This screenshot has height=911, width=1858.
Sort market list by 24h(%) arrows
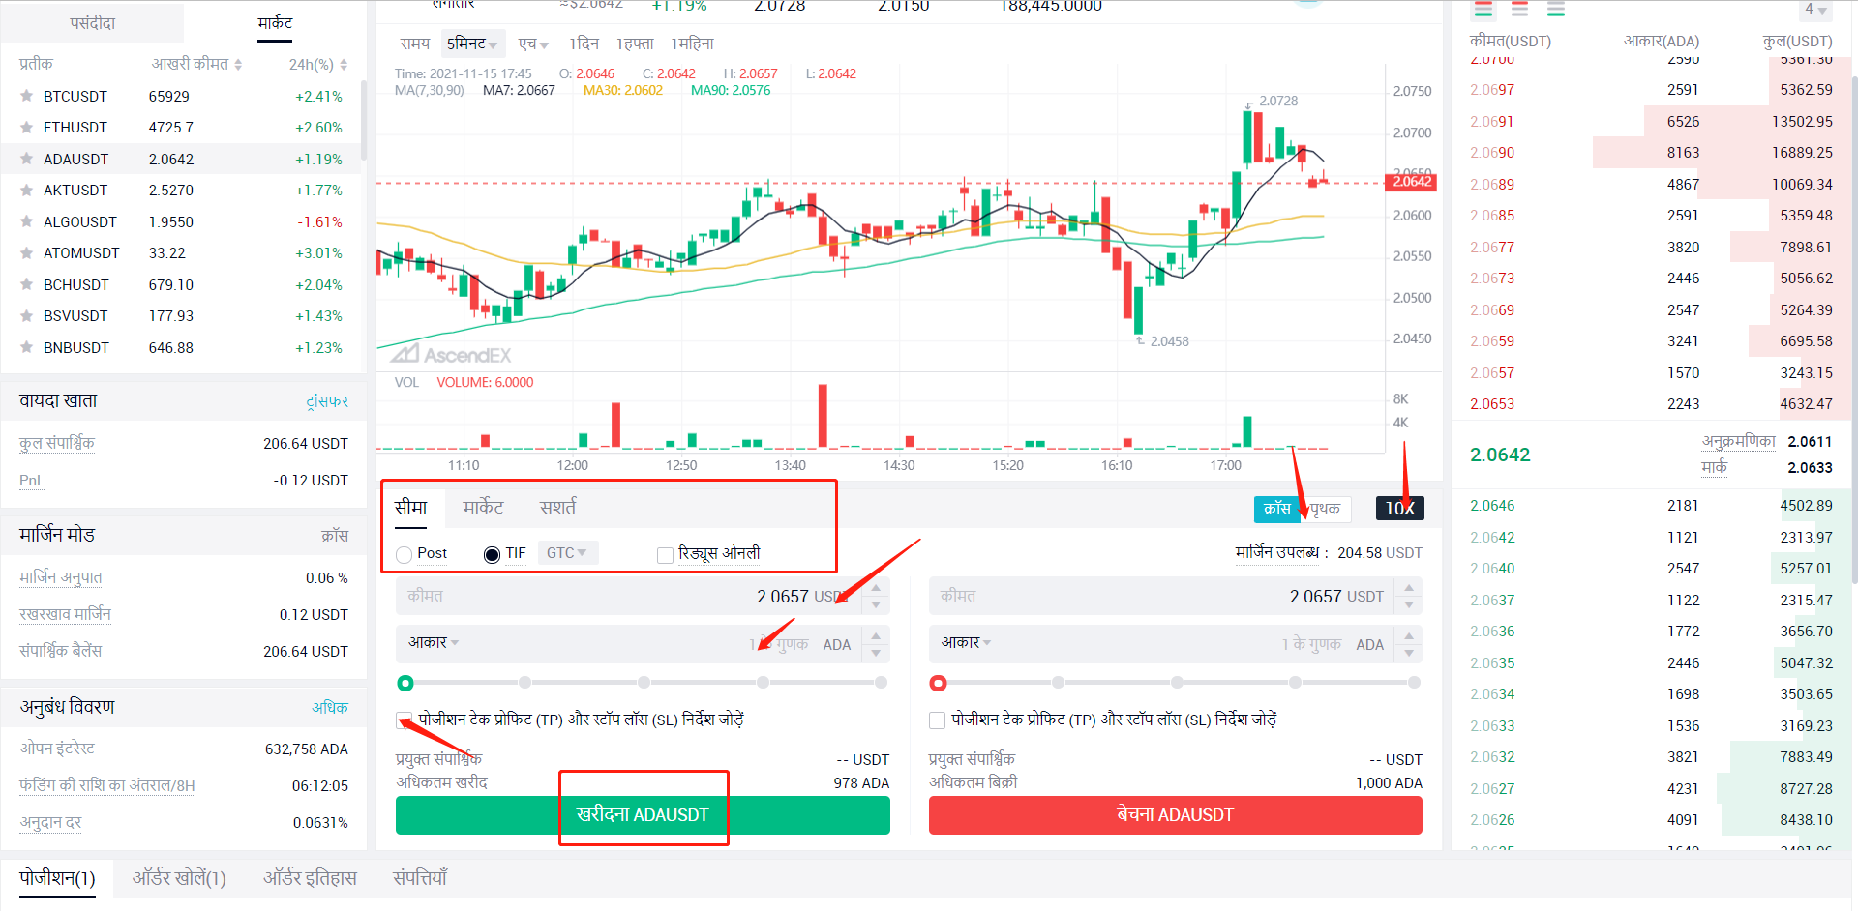pos(344,64)
